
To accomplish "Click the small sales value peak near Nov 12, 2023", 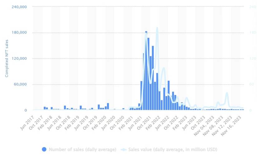I will tap(227, 93).
